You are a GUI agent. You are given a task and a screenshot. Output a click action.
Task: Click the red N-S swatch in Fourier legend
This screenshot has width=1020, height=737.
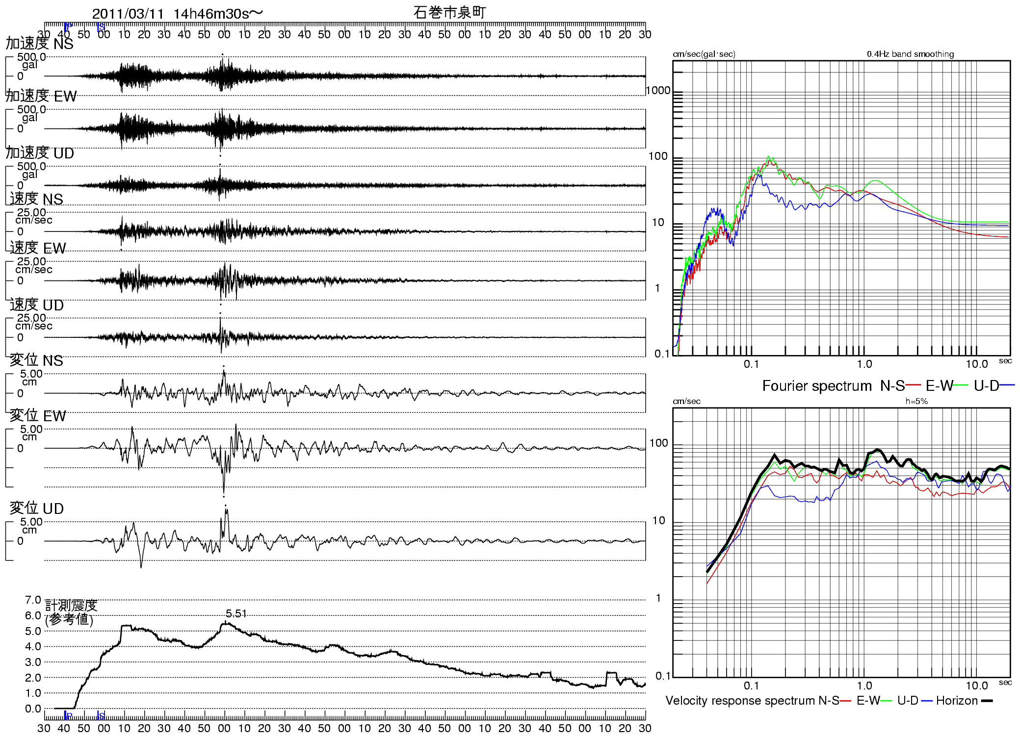(914, 385)
